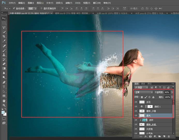Delete layer using the trash icon
179x140 pixels.
coord(169,136)
